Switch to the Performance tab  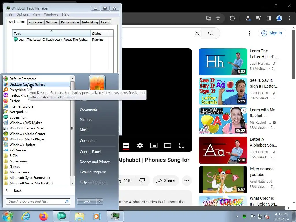pyautogui.click(x=70, y=22)
